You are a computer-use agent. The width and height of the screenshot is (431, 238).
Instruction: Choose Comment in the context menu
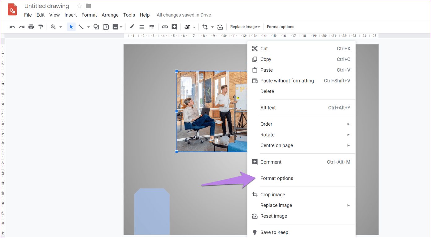click(x=301, y=162)
